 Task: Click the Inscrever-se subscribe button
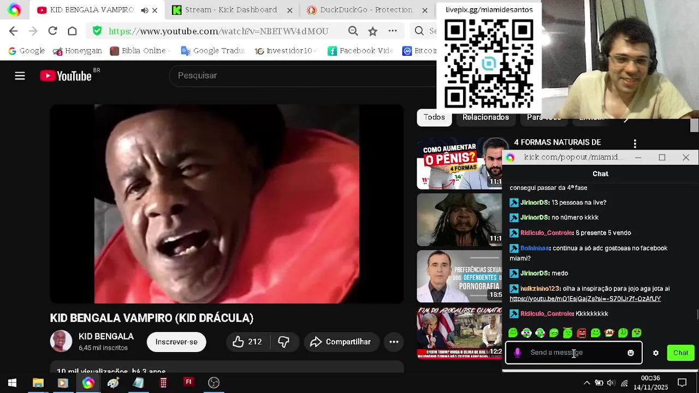coord(176,342)
